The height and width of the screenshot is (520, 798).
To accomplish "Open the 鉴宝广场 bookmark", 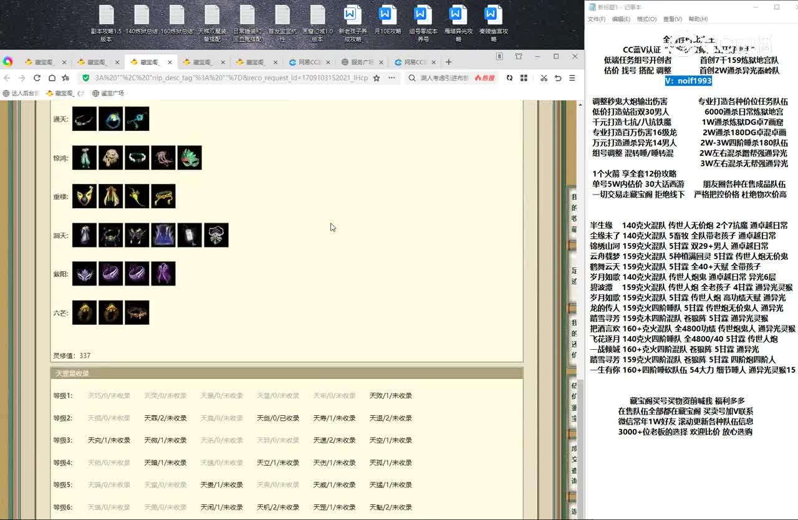I will 108,94.
